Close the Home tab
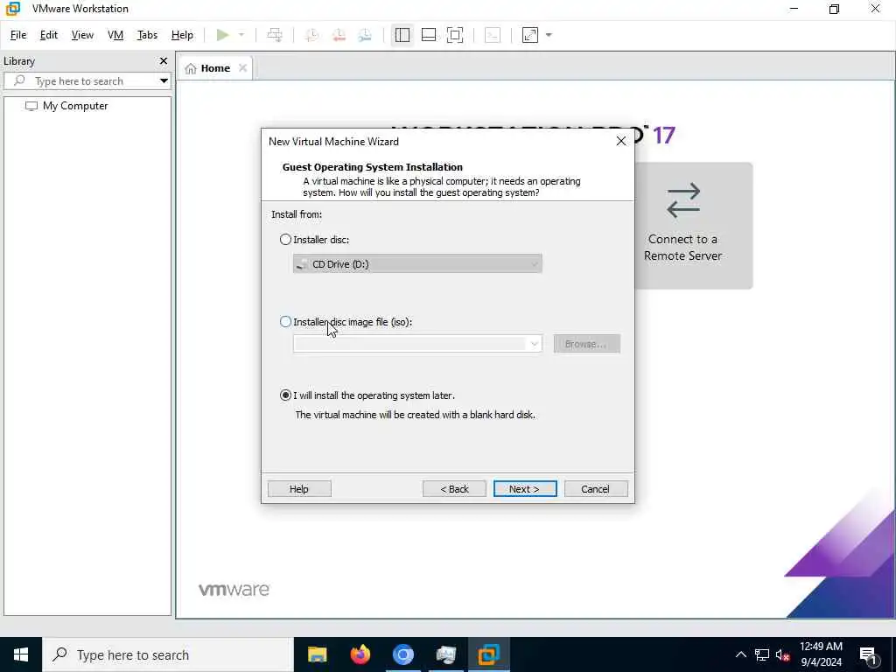This screenshot has width=896, height=672. (x=243, y=68)
